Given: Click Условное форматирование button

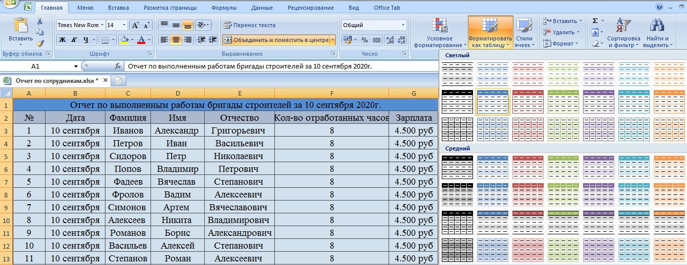Looking at the screenshot, I should point(433,33).
